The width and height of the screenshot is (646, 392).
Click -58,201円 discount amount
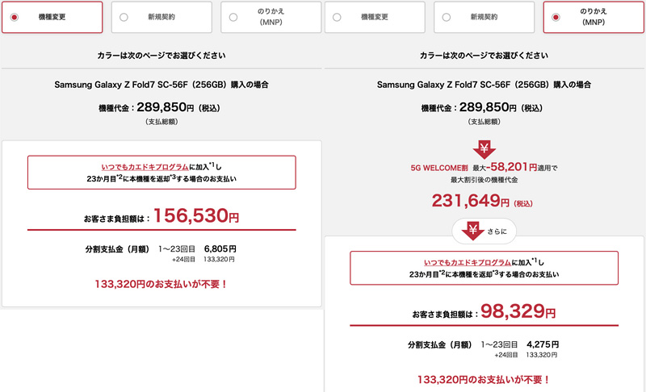tap(512, 167)
